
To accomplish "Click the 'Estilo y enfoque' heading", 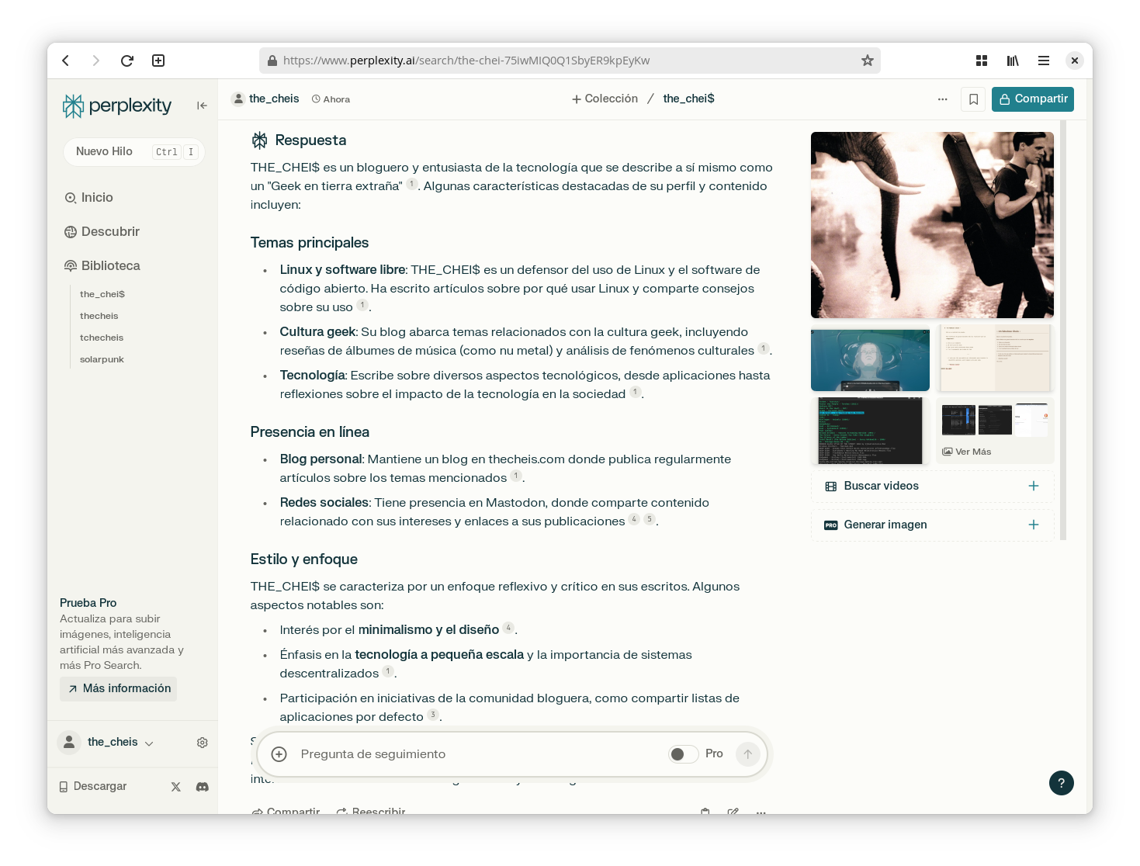I will [303, 559].
